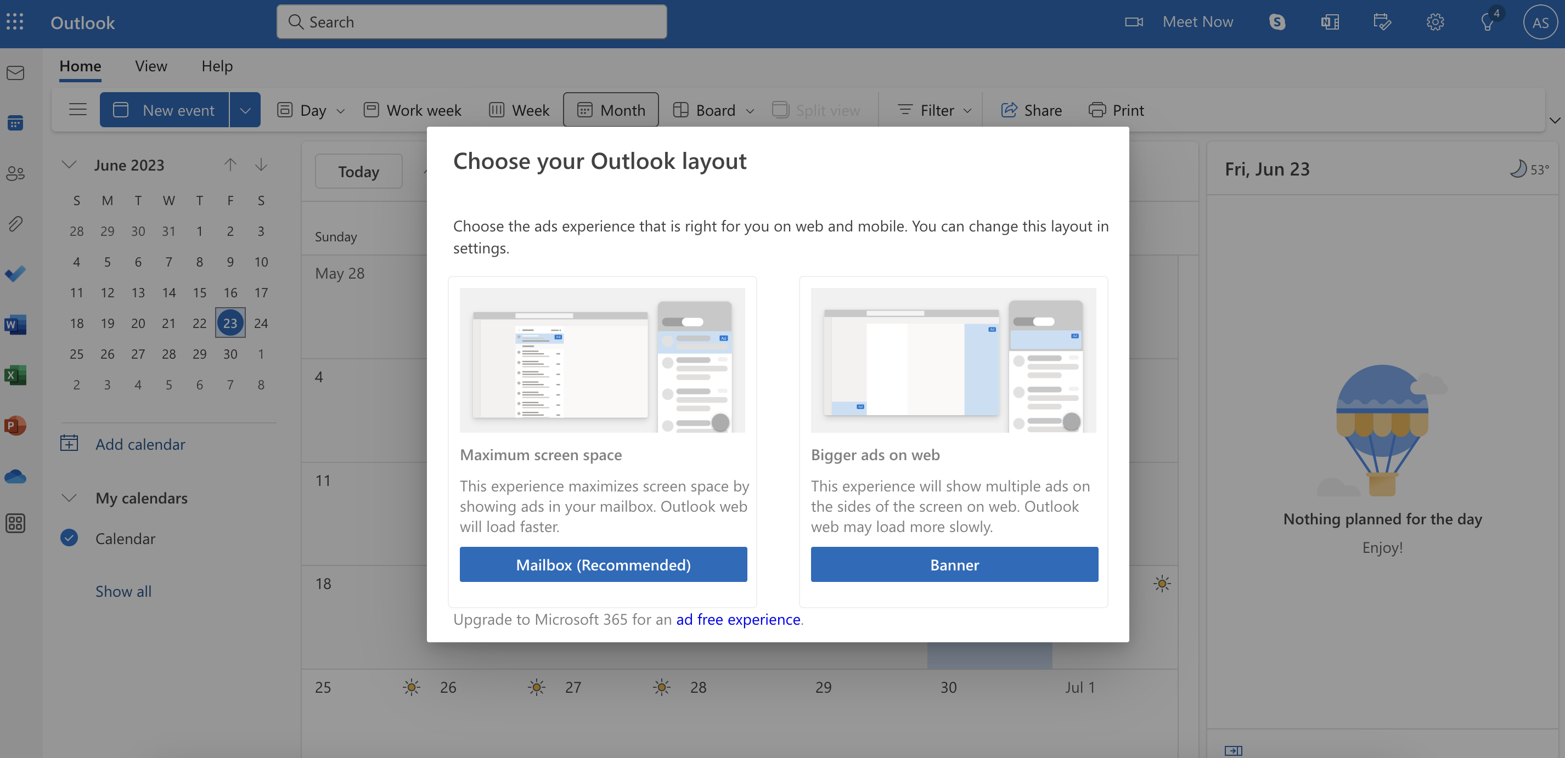Expand the ribbon with the chevron at right

coord(1555,120)
